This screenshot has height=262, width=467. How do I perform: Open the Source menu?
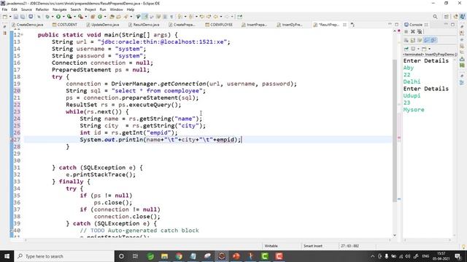(x=26, y=9)
